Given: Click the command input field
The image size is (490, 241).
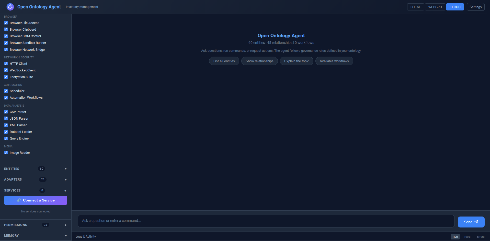Looking at the screenshot, I should click(x=266, y=221).
